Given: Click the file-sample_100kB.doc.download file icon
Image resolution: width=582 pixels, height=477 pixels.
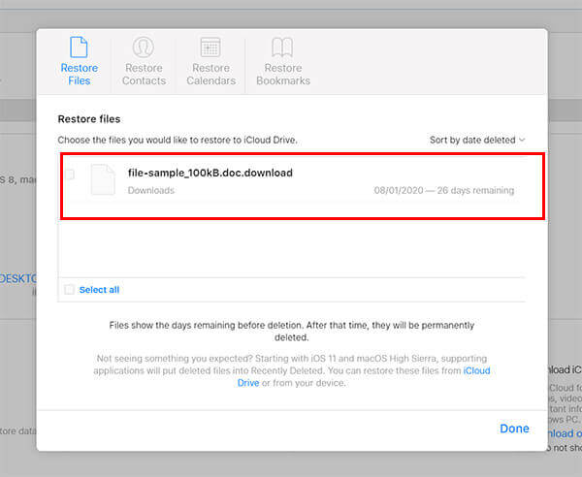Looking at the screenshot, I should tap(103, 179).
